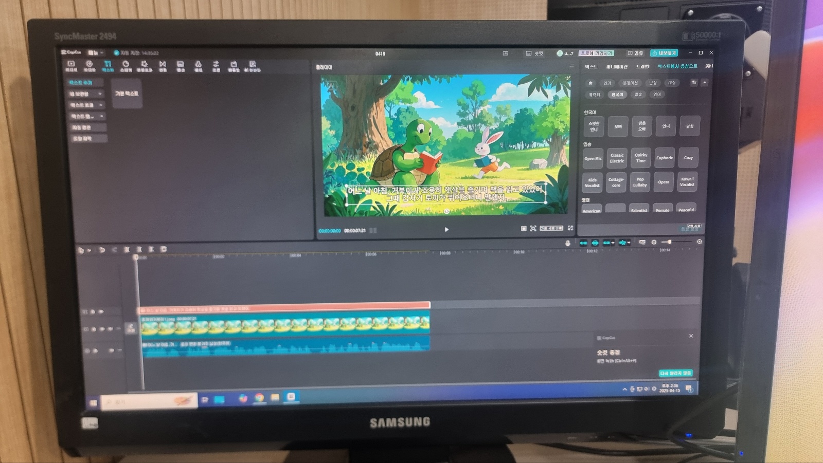
Task: Open the 메뉴 dropdown next to CapCut logo
Action: (95, 53)
